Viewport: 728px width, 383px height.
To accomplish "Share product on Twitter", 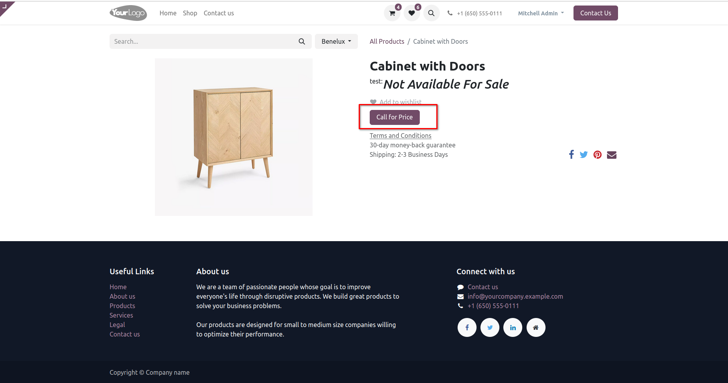I will point(584,154).
